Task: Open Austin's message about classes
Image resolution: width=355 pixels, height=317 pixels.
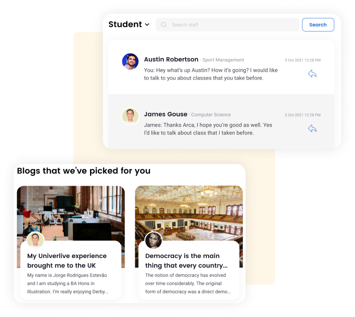Action: click(x=211, y=74)
